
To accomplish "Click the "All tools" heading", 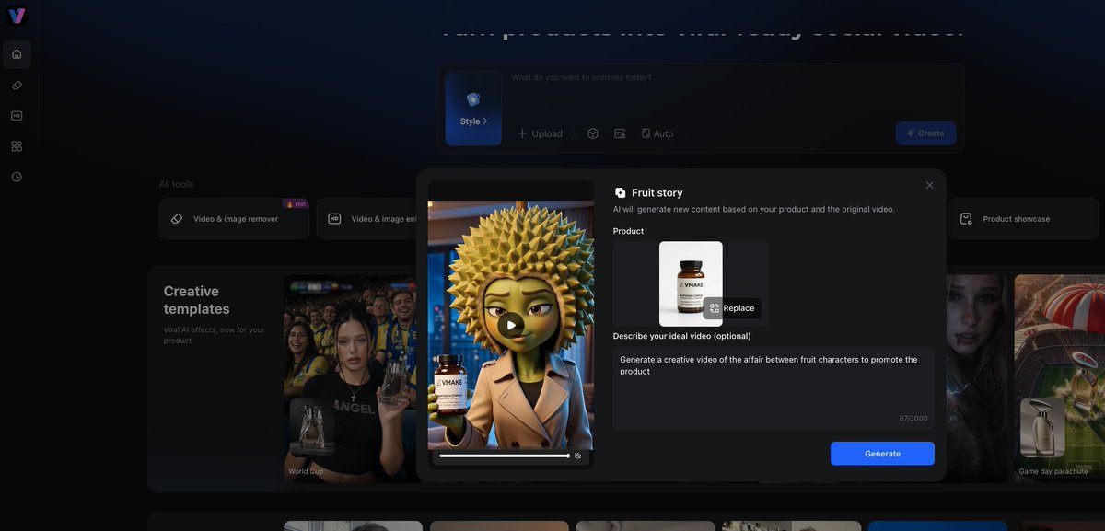I will tap(176, 184).
